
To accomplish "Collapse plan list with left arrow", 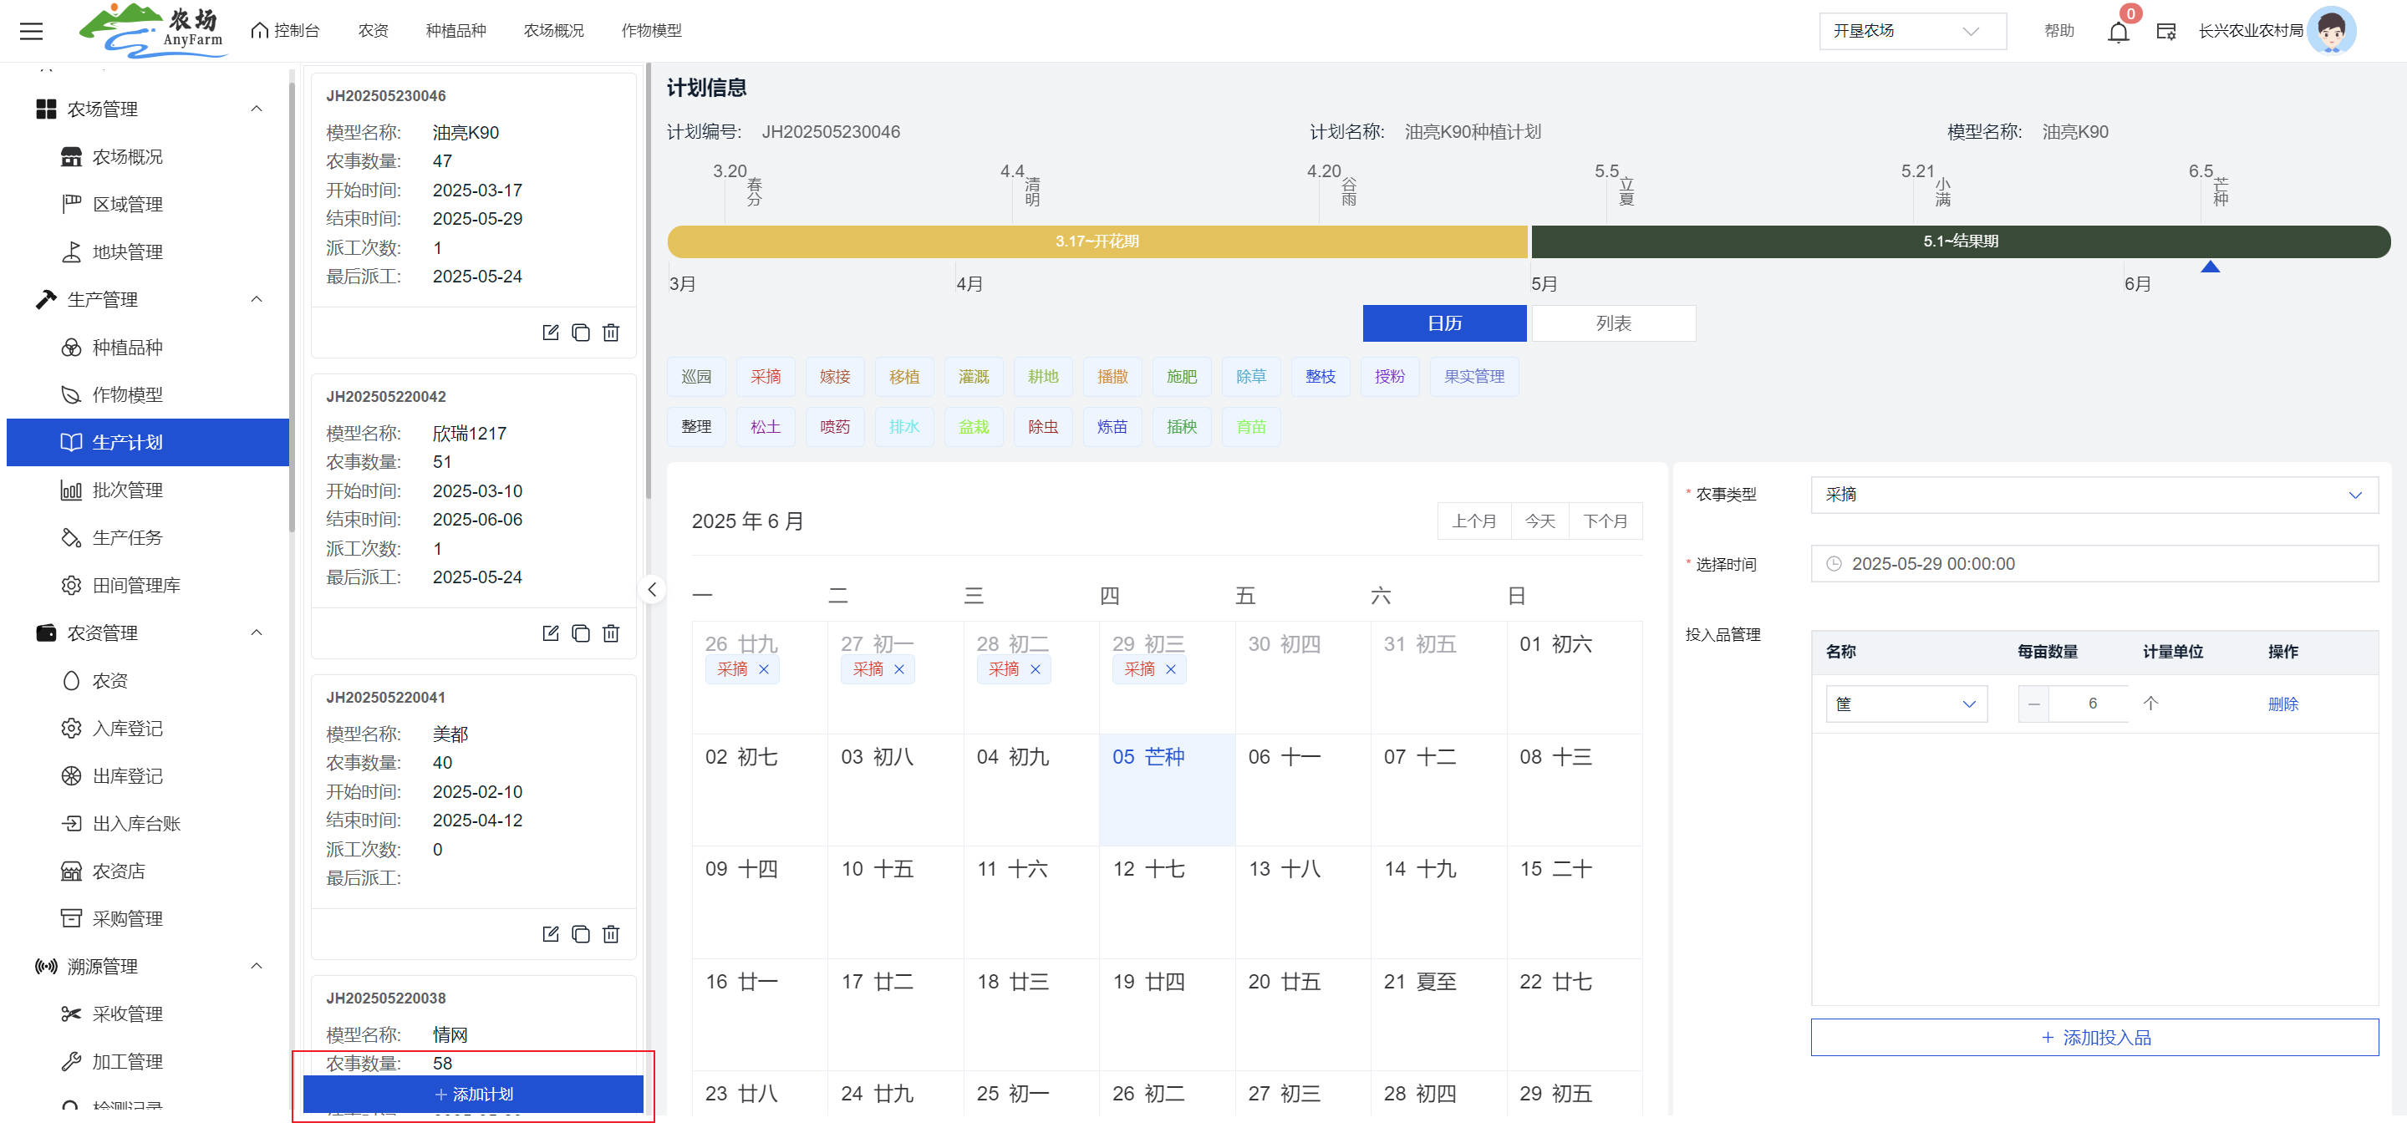I will [x=652, y=589].
